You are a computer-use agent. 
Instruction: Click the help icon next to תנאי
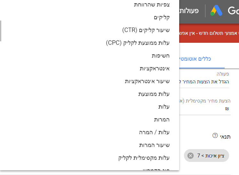[x=215, y=135]
